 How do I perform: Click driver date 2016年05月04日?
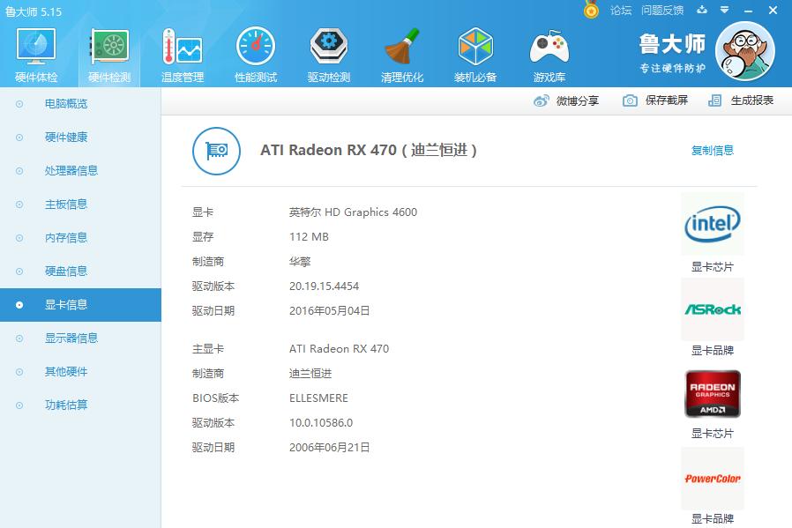(329, 311)
